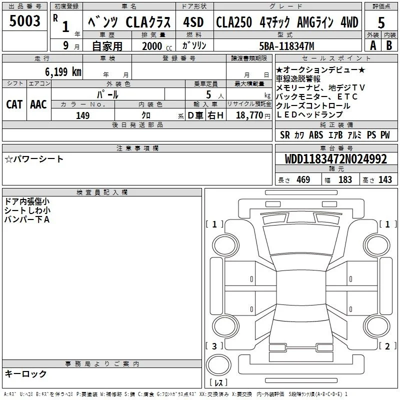Click the interior grade B

pos(389,45)
